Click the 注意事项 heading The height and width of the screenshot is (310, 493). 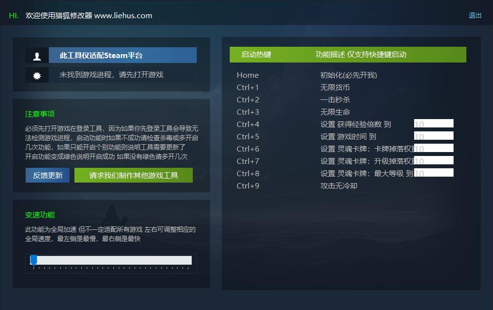(40, 114)
